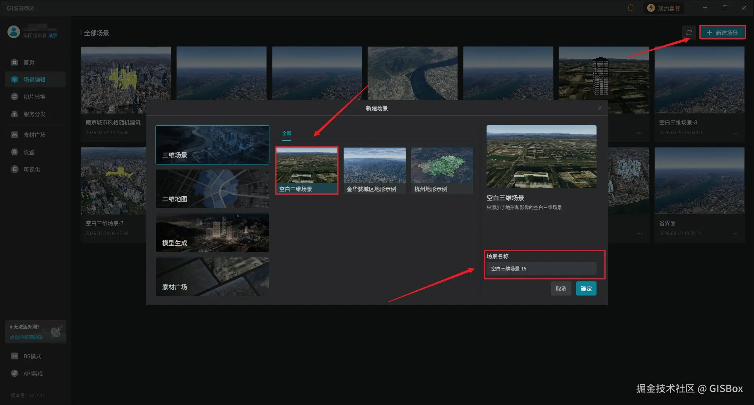This screenshot has width=754, height=405.
Task: Click the 新建场景 button
Action: pos(722,33)
